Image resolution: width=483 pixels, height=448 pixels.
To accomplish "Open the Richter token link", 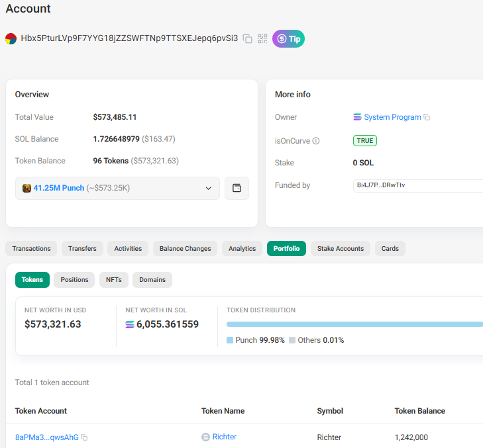I will coord(224,437).
